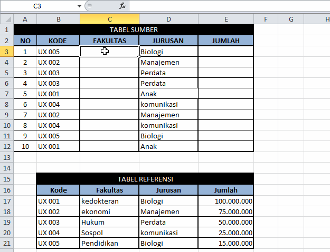
Task: Select column C header
Action: coord(109,19)
